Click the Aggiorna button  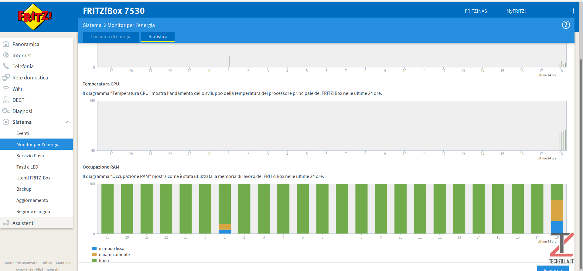553,269
